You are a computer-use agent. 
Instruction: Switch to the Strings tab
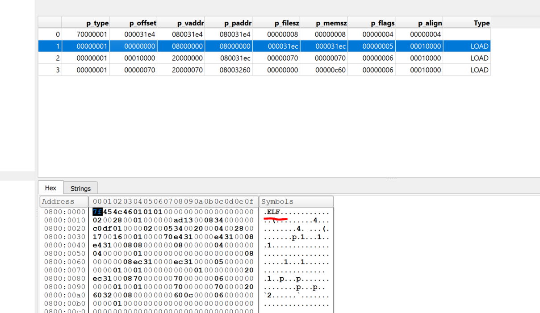click(80, 188)
